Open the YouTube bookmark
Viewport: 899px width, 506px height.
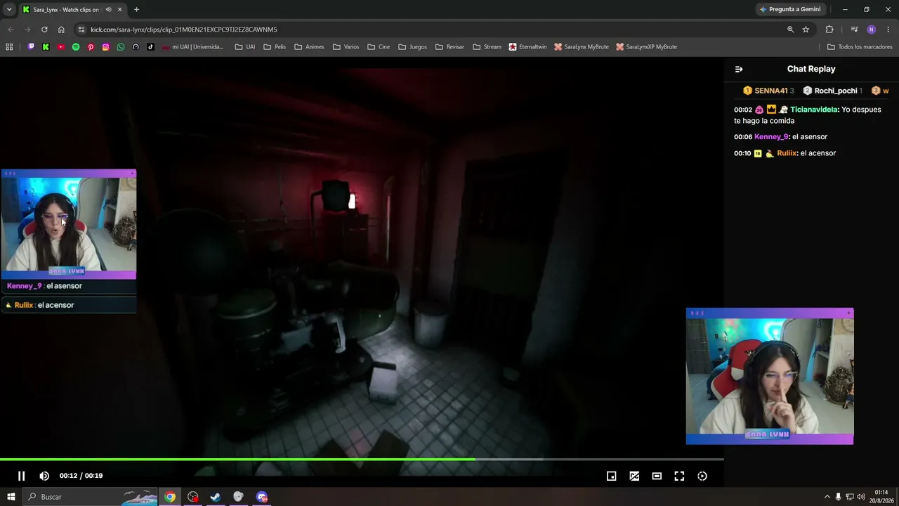click(x=60, y=47)
